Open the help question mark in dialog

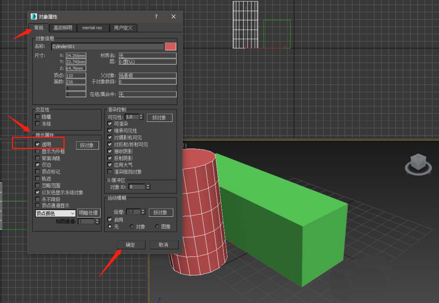pos(156,17)
